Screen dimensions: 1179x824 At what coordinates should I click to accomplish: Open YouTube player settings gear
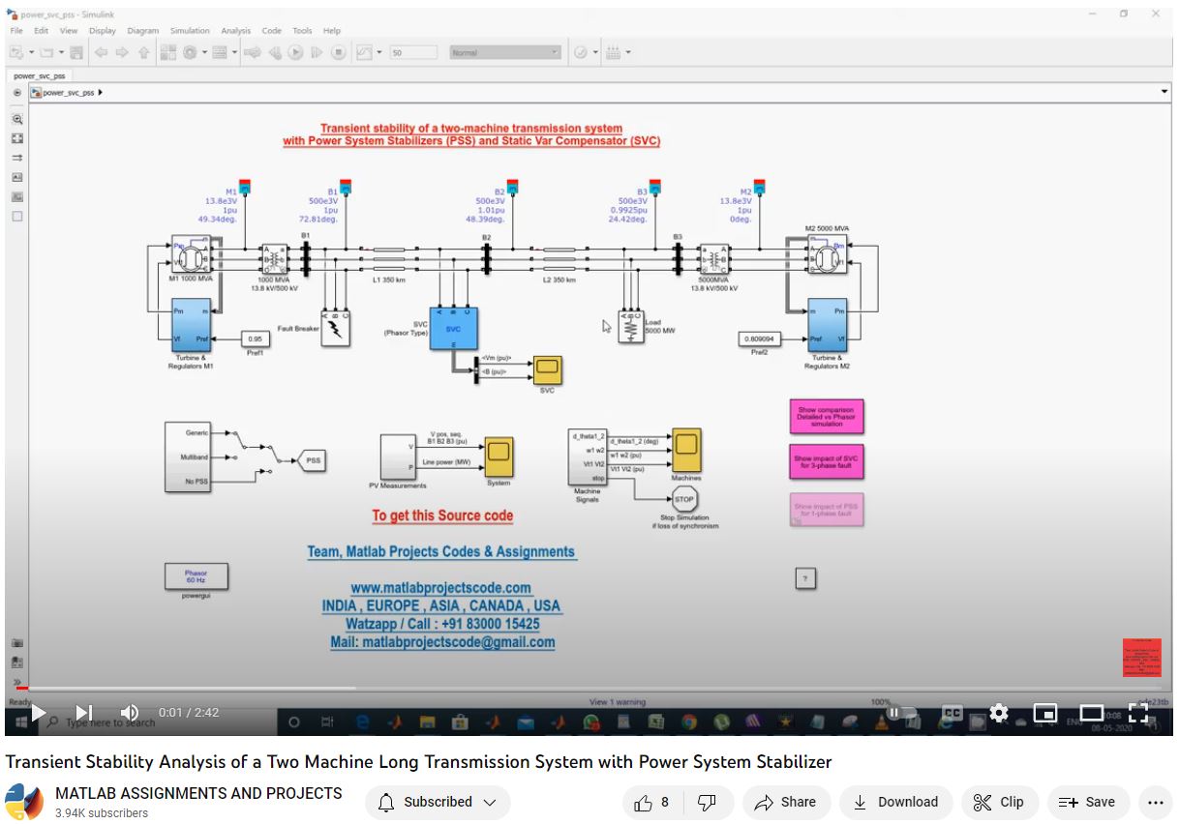999,714
